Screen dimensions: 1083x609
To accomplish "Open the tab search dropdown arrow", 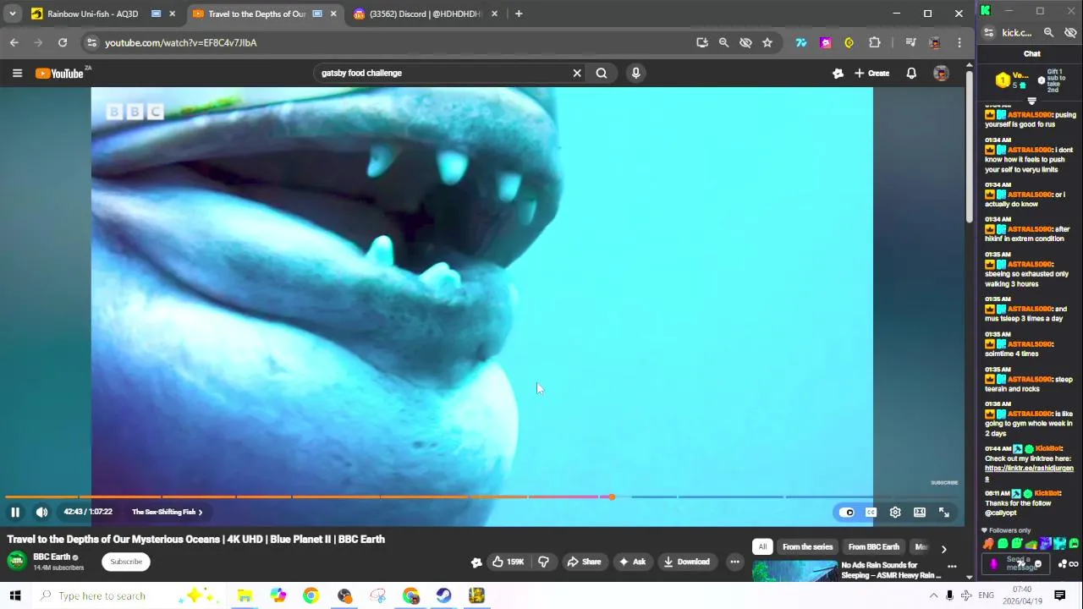I will [x=12, y=14].
